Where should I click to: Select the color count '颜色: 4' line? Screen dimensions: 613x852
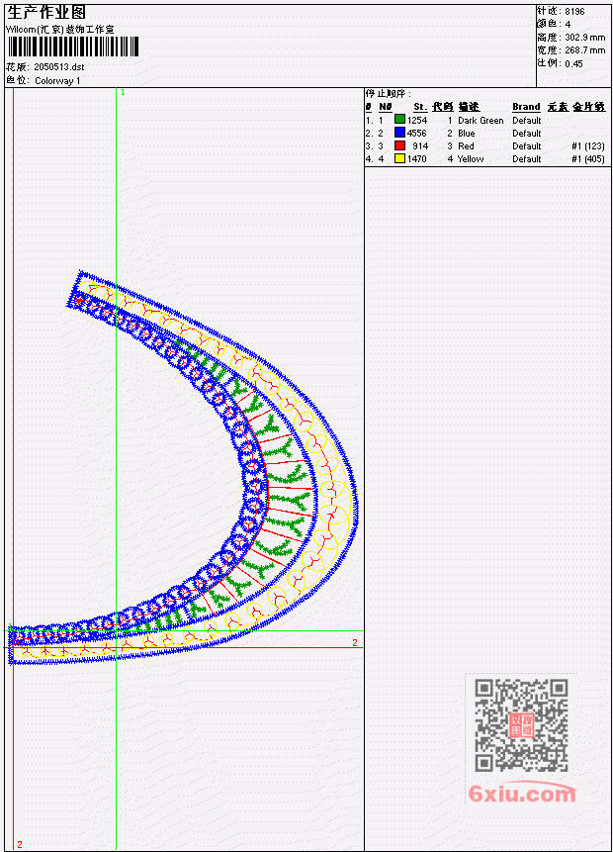tap(554, 25)
